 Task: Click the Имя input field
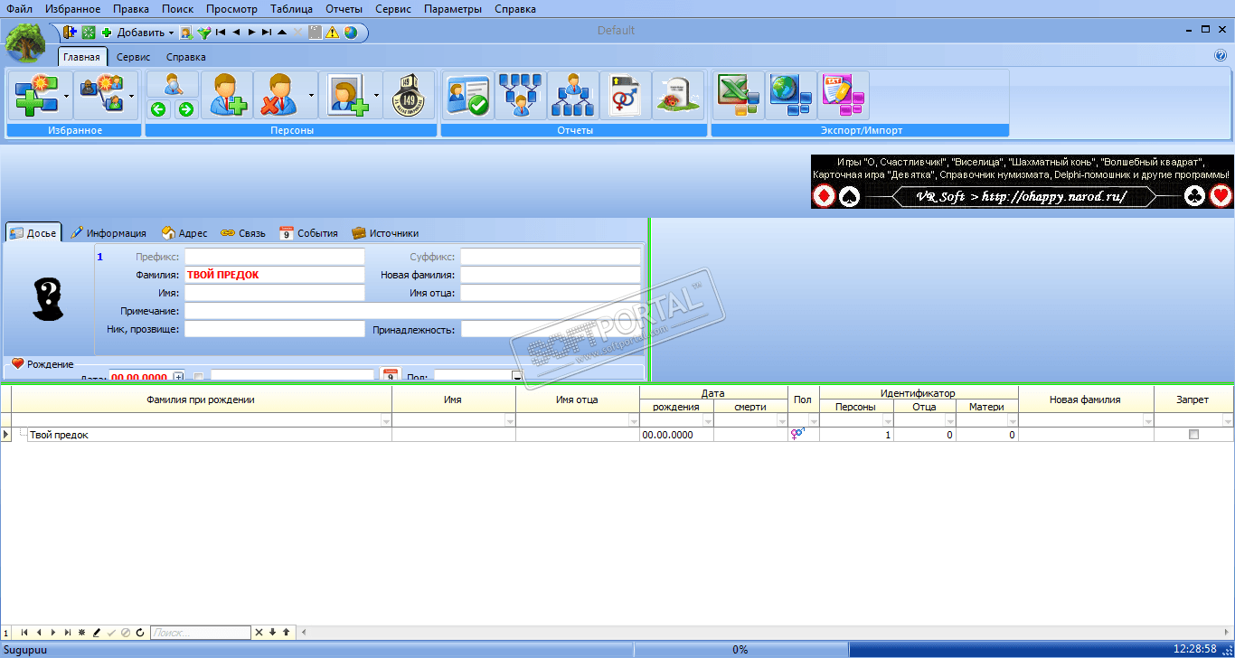tap(274, 293)
